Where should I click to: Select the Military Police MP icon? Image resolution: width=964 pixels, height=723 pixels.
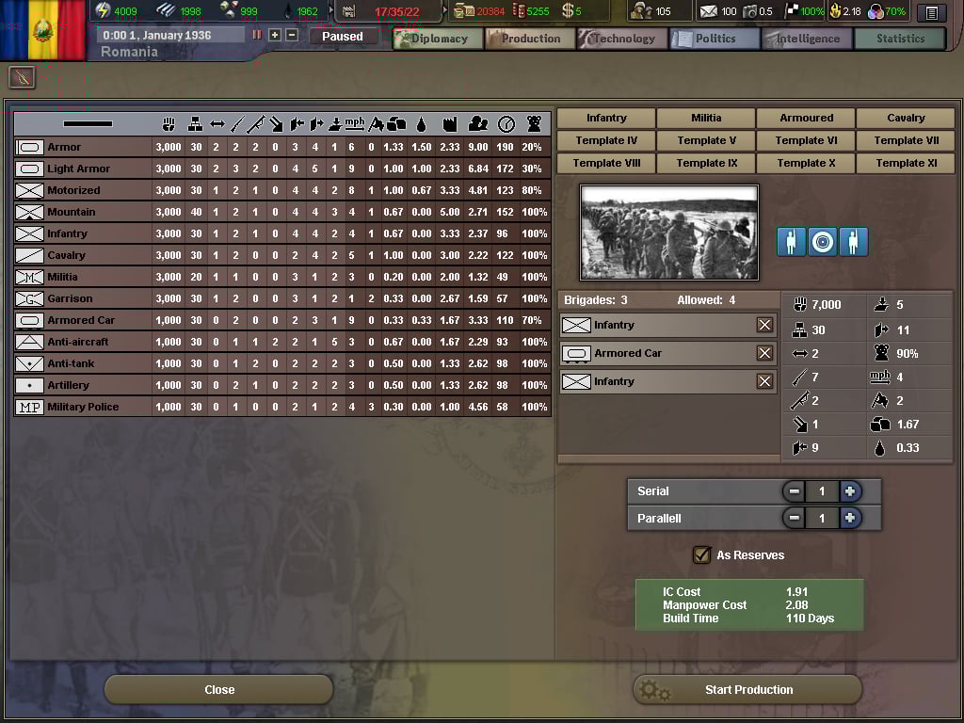[x=29, y=407]
